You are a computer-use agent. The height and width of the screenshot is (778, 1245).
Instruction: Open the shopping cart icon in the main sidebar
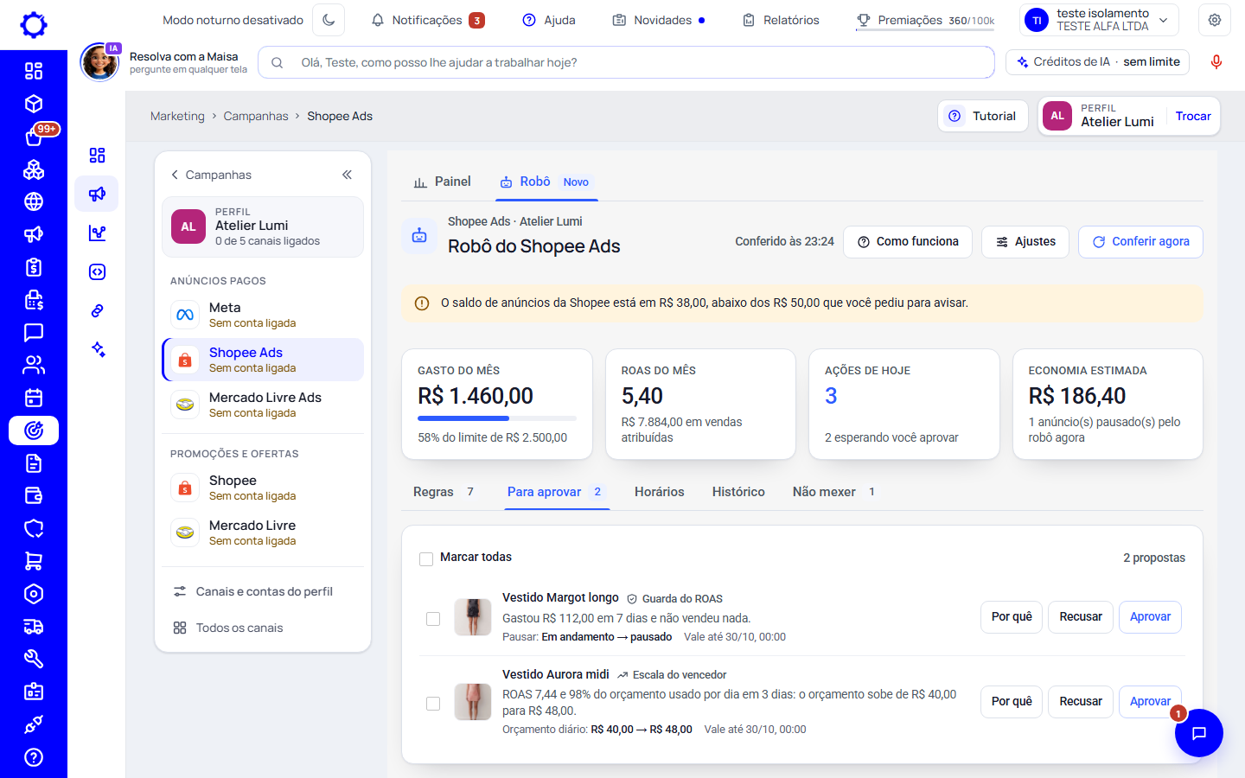[x=34, y=561]
